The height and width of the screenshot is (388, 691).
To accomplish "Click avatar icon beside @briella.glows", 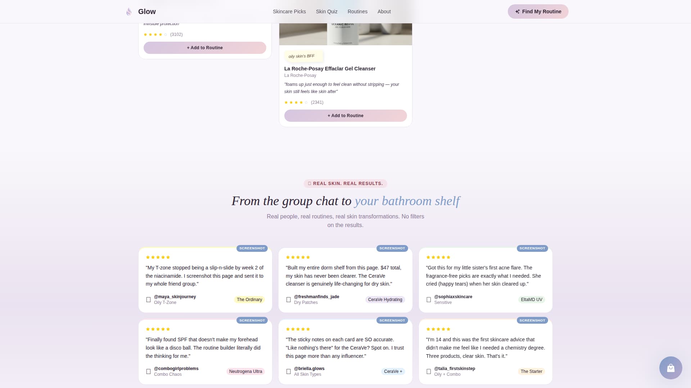I will pyautogui.click(x=288, y=371).
